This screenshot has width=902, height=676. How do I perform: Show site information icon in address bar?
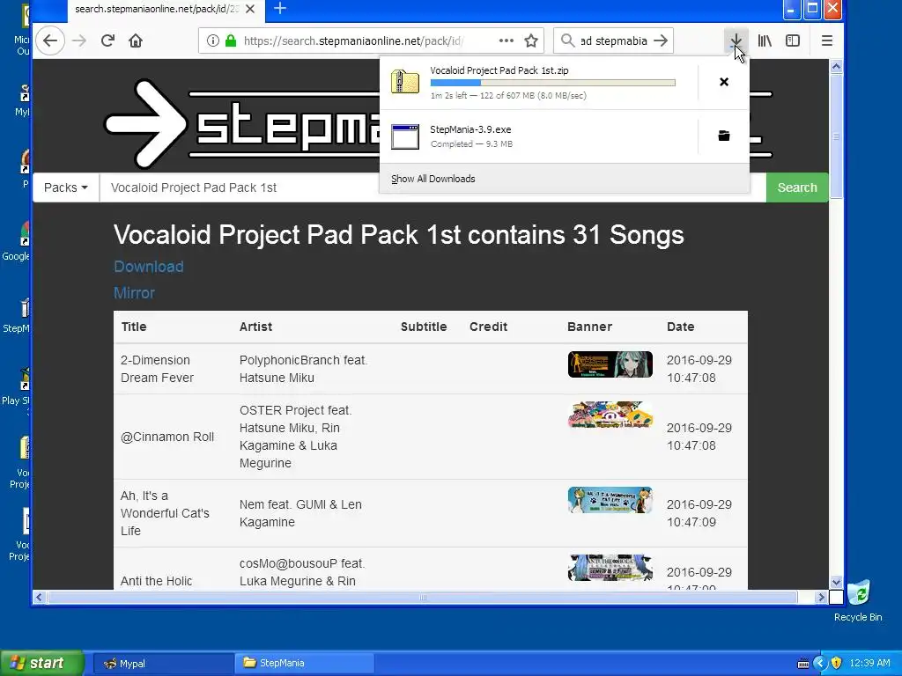click(213, 40)
